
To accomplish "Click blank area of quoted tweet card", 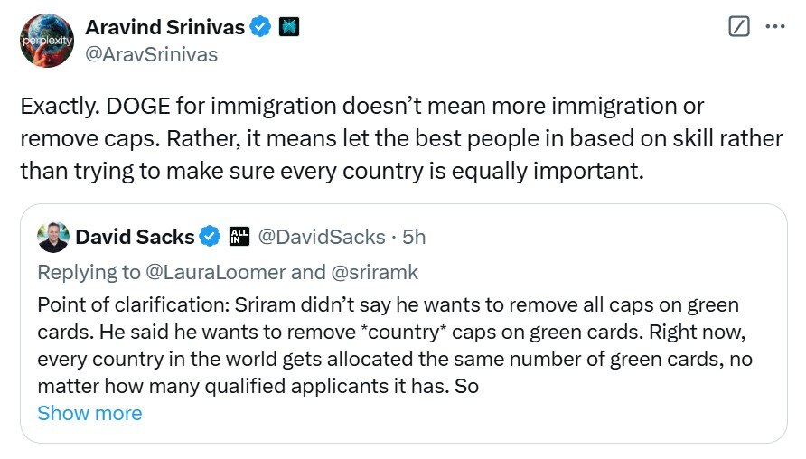I will [542, 417].
